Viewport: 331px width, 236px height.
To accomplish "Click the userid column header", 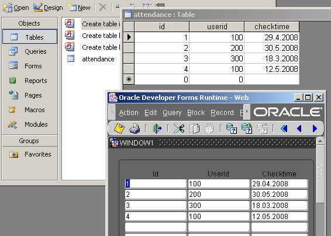I will [217, 26].
